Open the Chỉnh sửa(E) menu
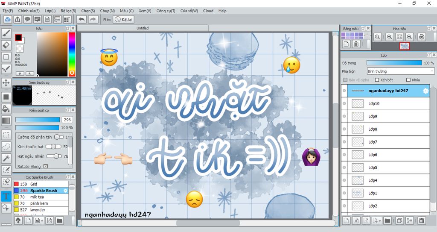 [x=29, y=11]
